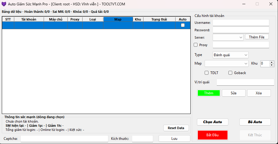Click the red Bắt Đầu button
278x144 pixels.
coord(212,135)
